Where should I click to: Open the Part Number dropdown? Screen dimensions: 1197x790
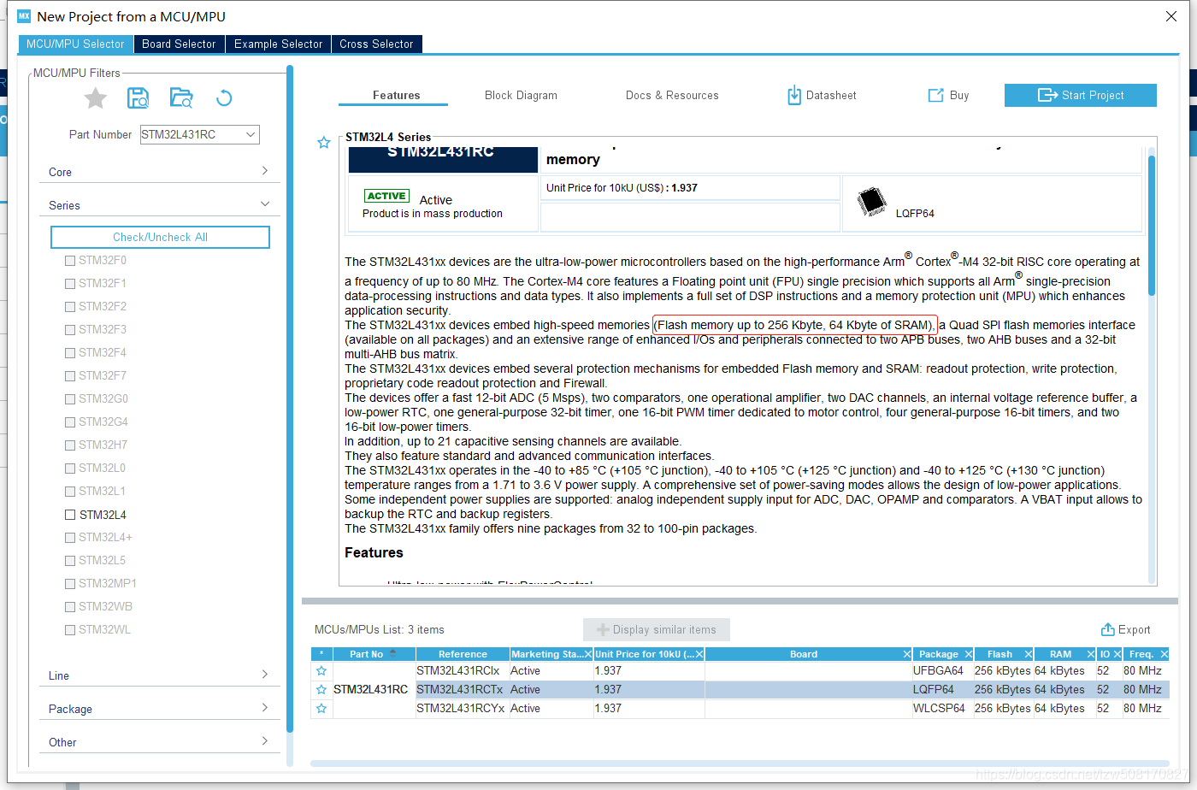(250, 134)
